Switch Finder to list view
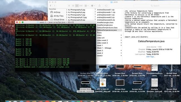Screen dimensions: 181x102 (x=73, y=6)
